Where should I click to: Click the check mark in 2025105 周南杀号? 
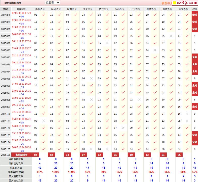[x=75, y=149]
